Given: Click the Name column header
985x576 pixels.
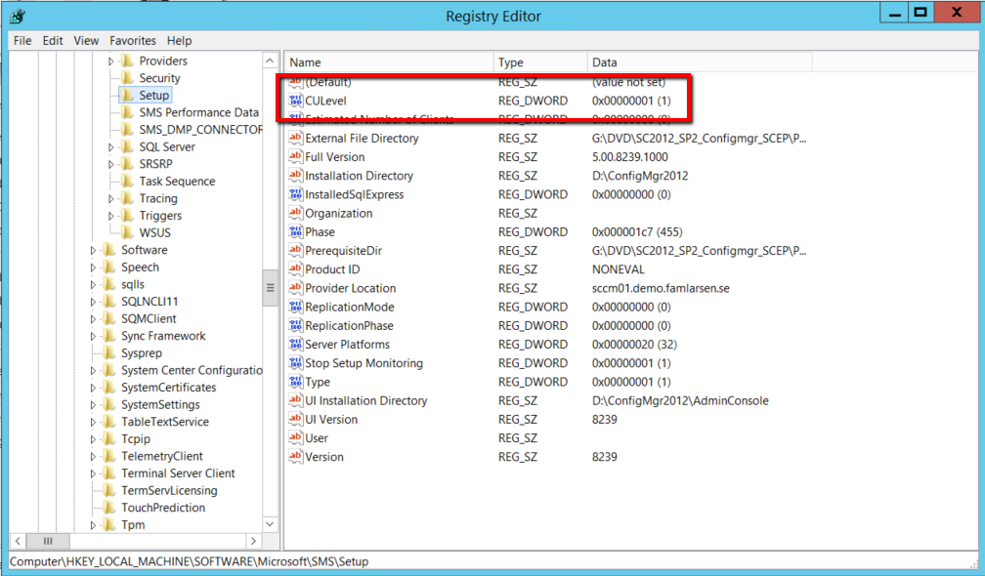Looking at the screenshot, I should 388,62.
